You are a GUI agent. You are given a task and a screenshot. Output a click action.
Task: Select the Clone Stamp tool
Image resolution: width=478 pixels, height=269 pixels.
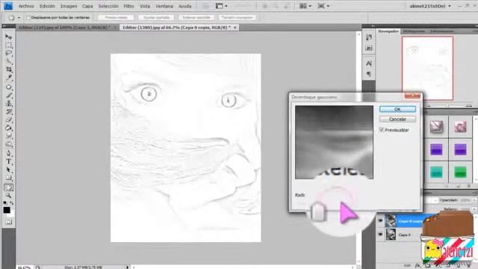pyautogui.click(x=8, y=103)
